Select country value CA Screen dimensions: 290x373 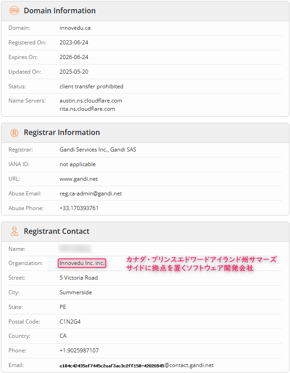63,336
